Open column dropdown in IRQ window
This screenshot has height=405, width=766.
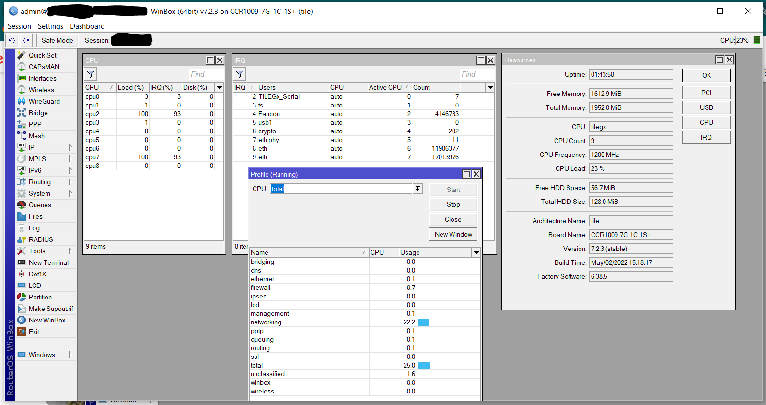(490, 87)
